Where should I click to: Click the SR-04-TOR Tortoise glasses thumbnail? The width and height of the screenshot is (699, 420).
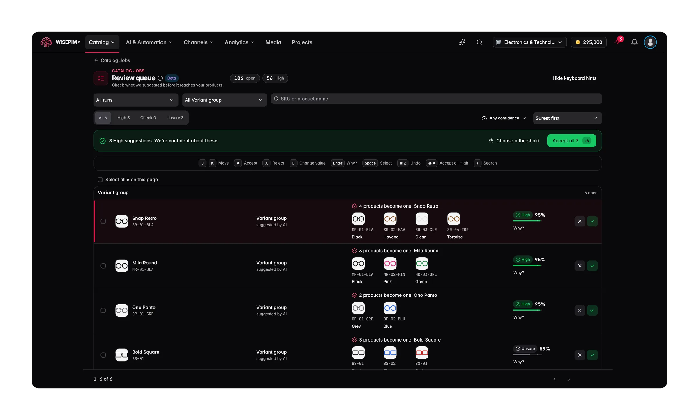click(x=453, y=219)
